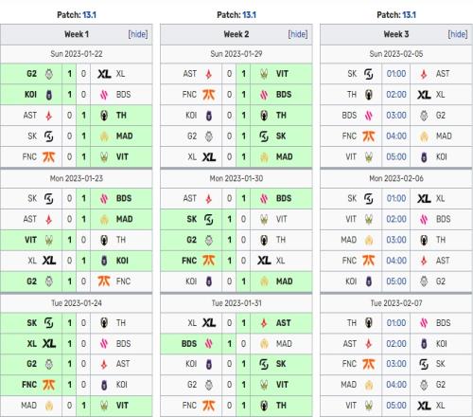Click Vitality logo in AST vs VIT Week 2

point(264,74)
